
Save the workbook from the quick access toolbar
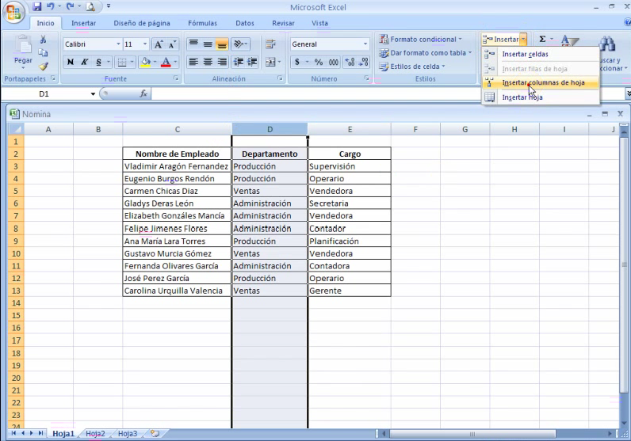tap(37, 7)
